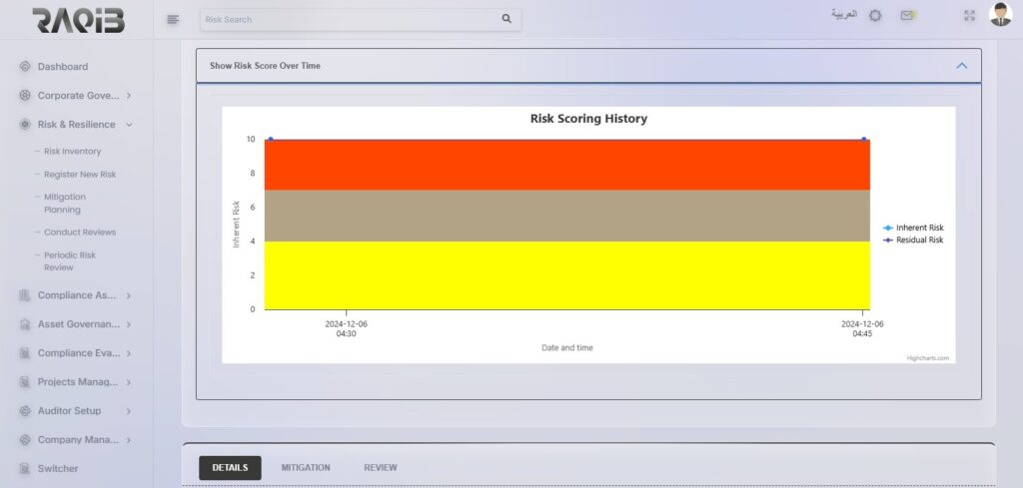Click the search magnifier icon
The width and height of the screenshot is (1023, 488).
(507, 19)
